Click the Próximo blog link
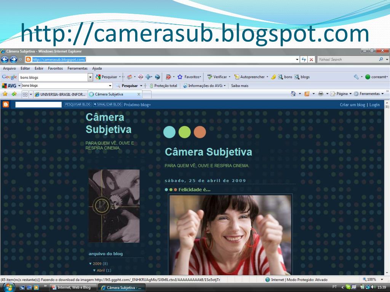 coord(137,105)
